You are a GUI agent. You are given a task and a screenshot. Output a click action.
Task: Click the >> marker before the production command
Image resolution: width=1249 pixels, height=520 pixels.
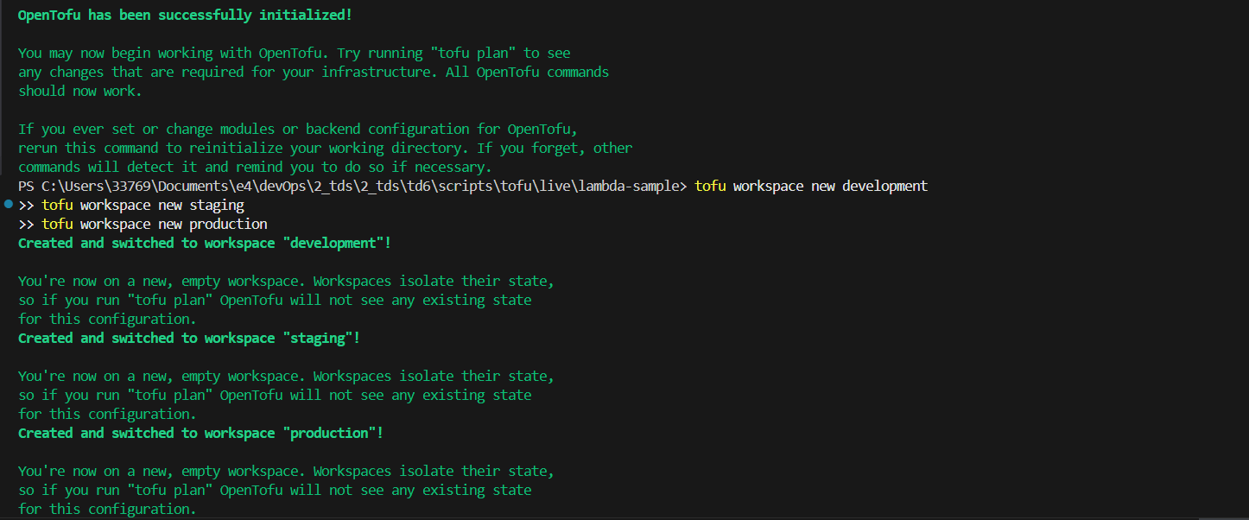tap(26, 225)
